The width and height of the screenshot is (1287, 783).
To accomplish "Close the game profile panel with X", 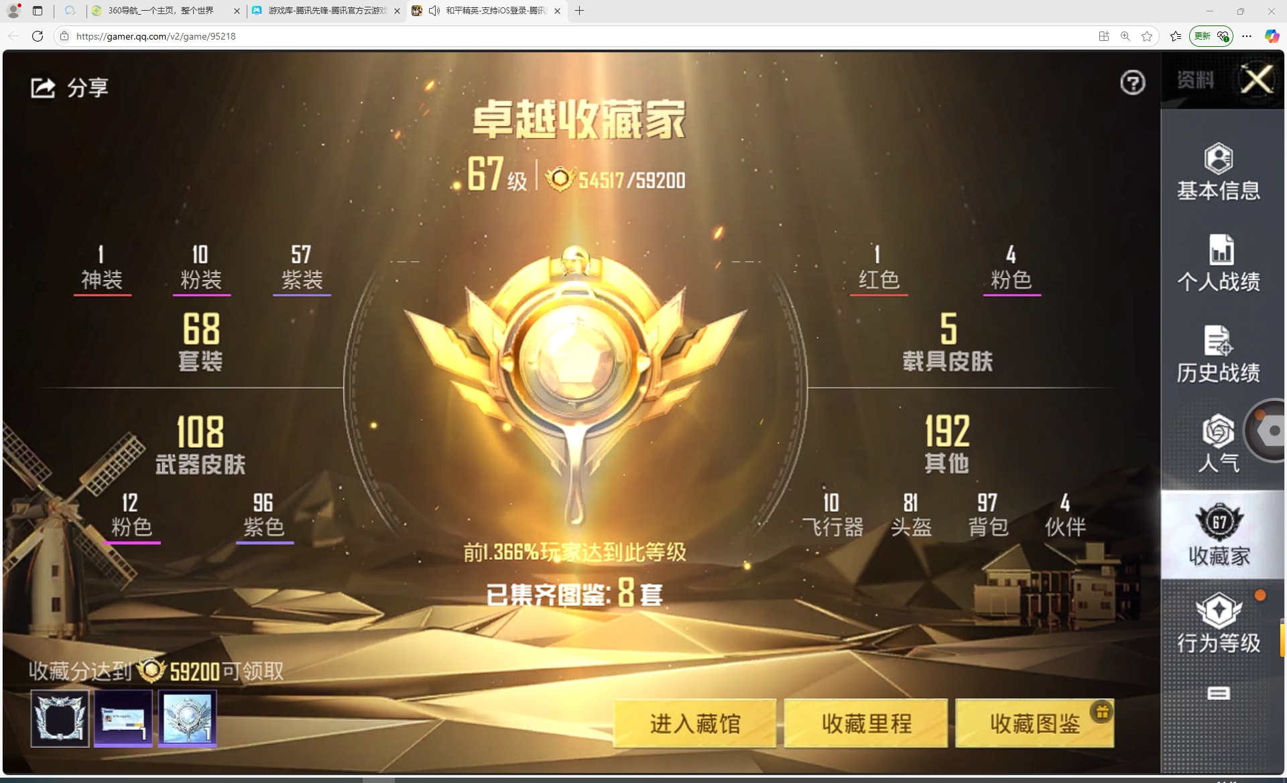I will click(x=1256, y=79).
